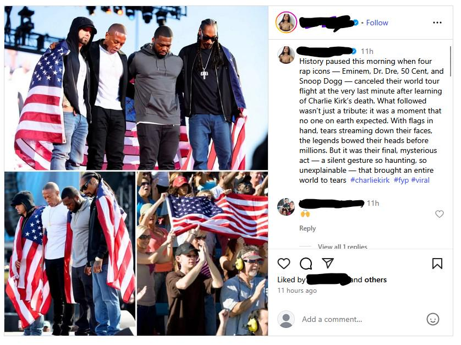Reply to the praying hands comment
This screenshot has width=461, height=345.
pos(307,228)
